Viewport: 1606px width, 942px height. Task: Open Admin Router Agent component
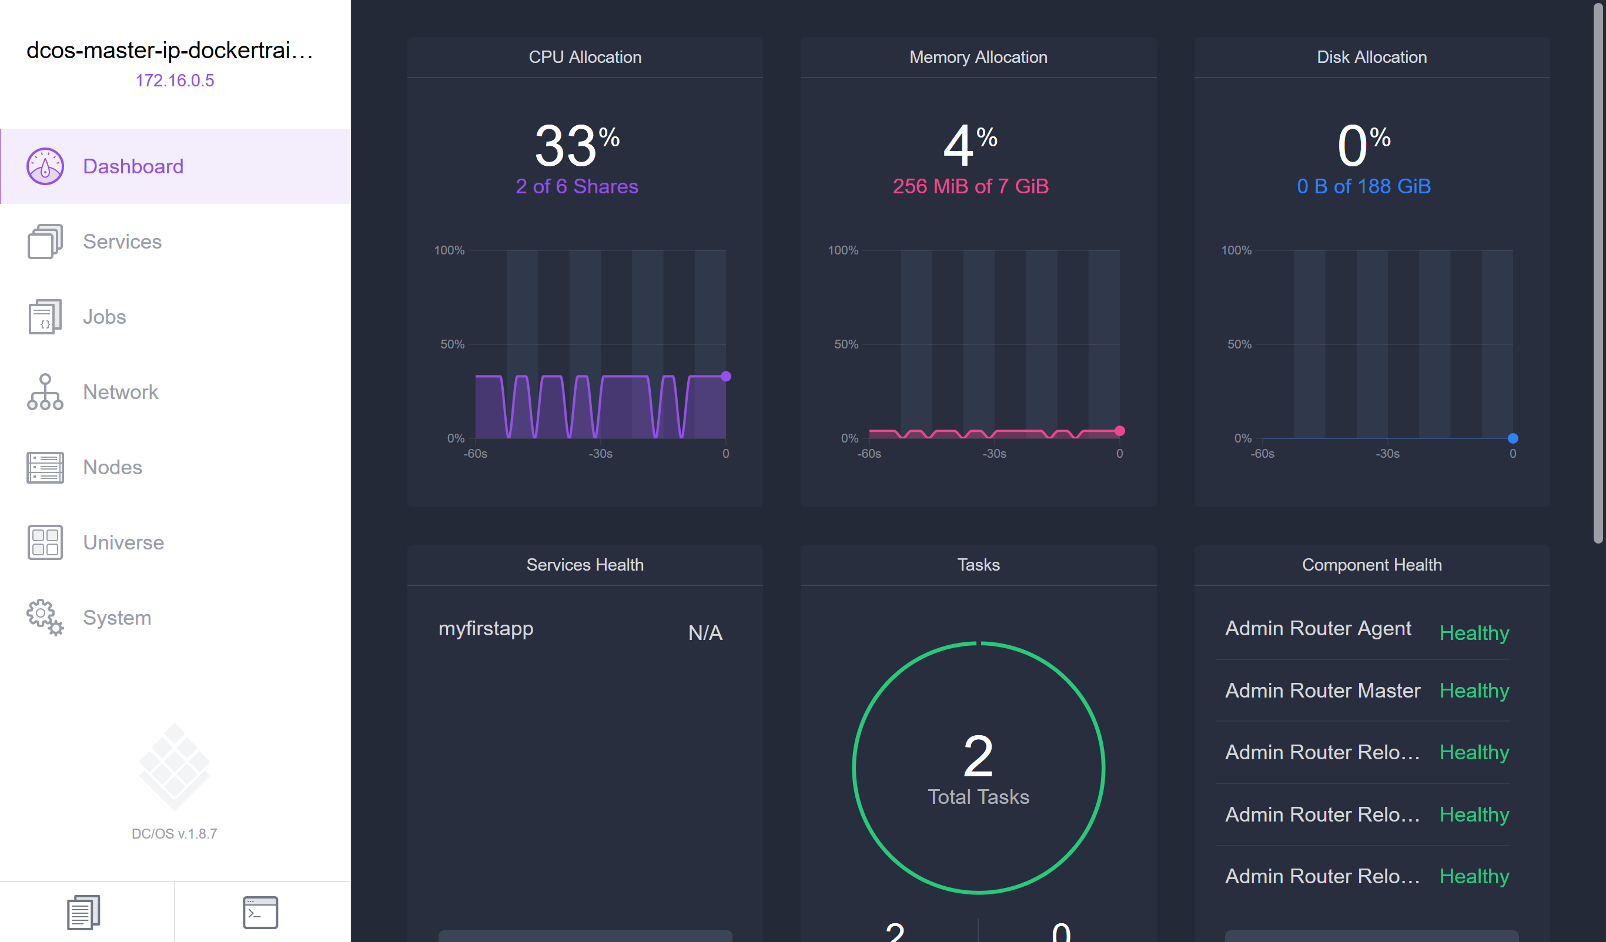pyautogui.click(x=1317, y=629)
